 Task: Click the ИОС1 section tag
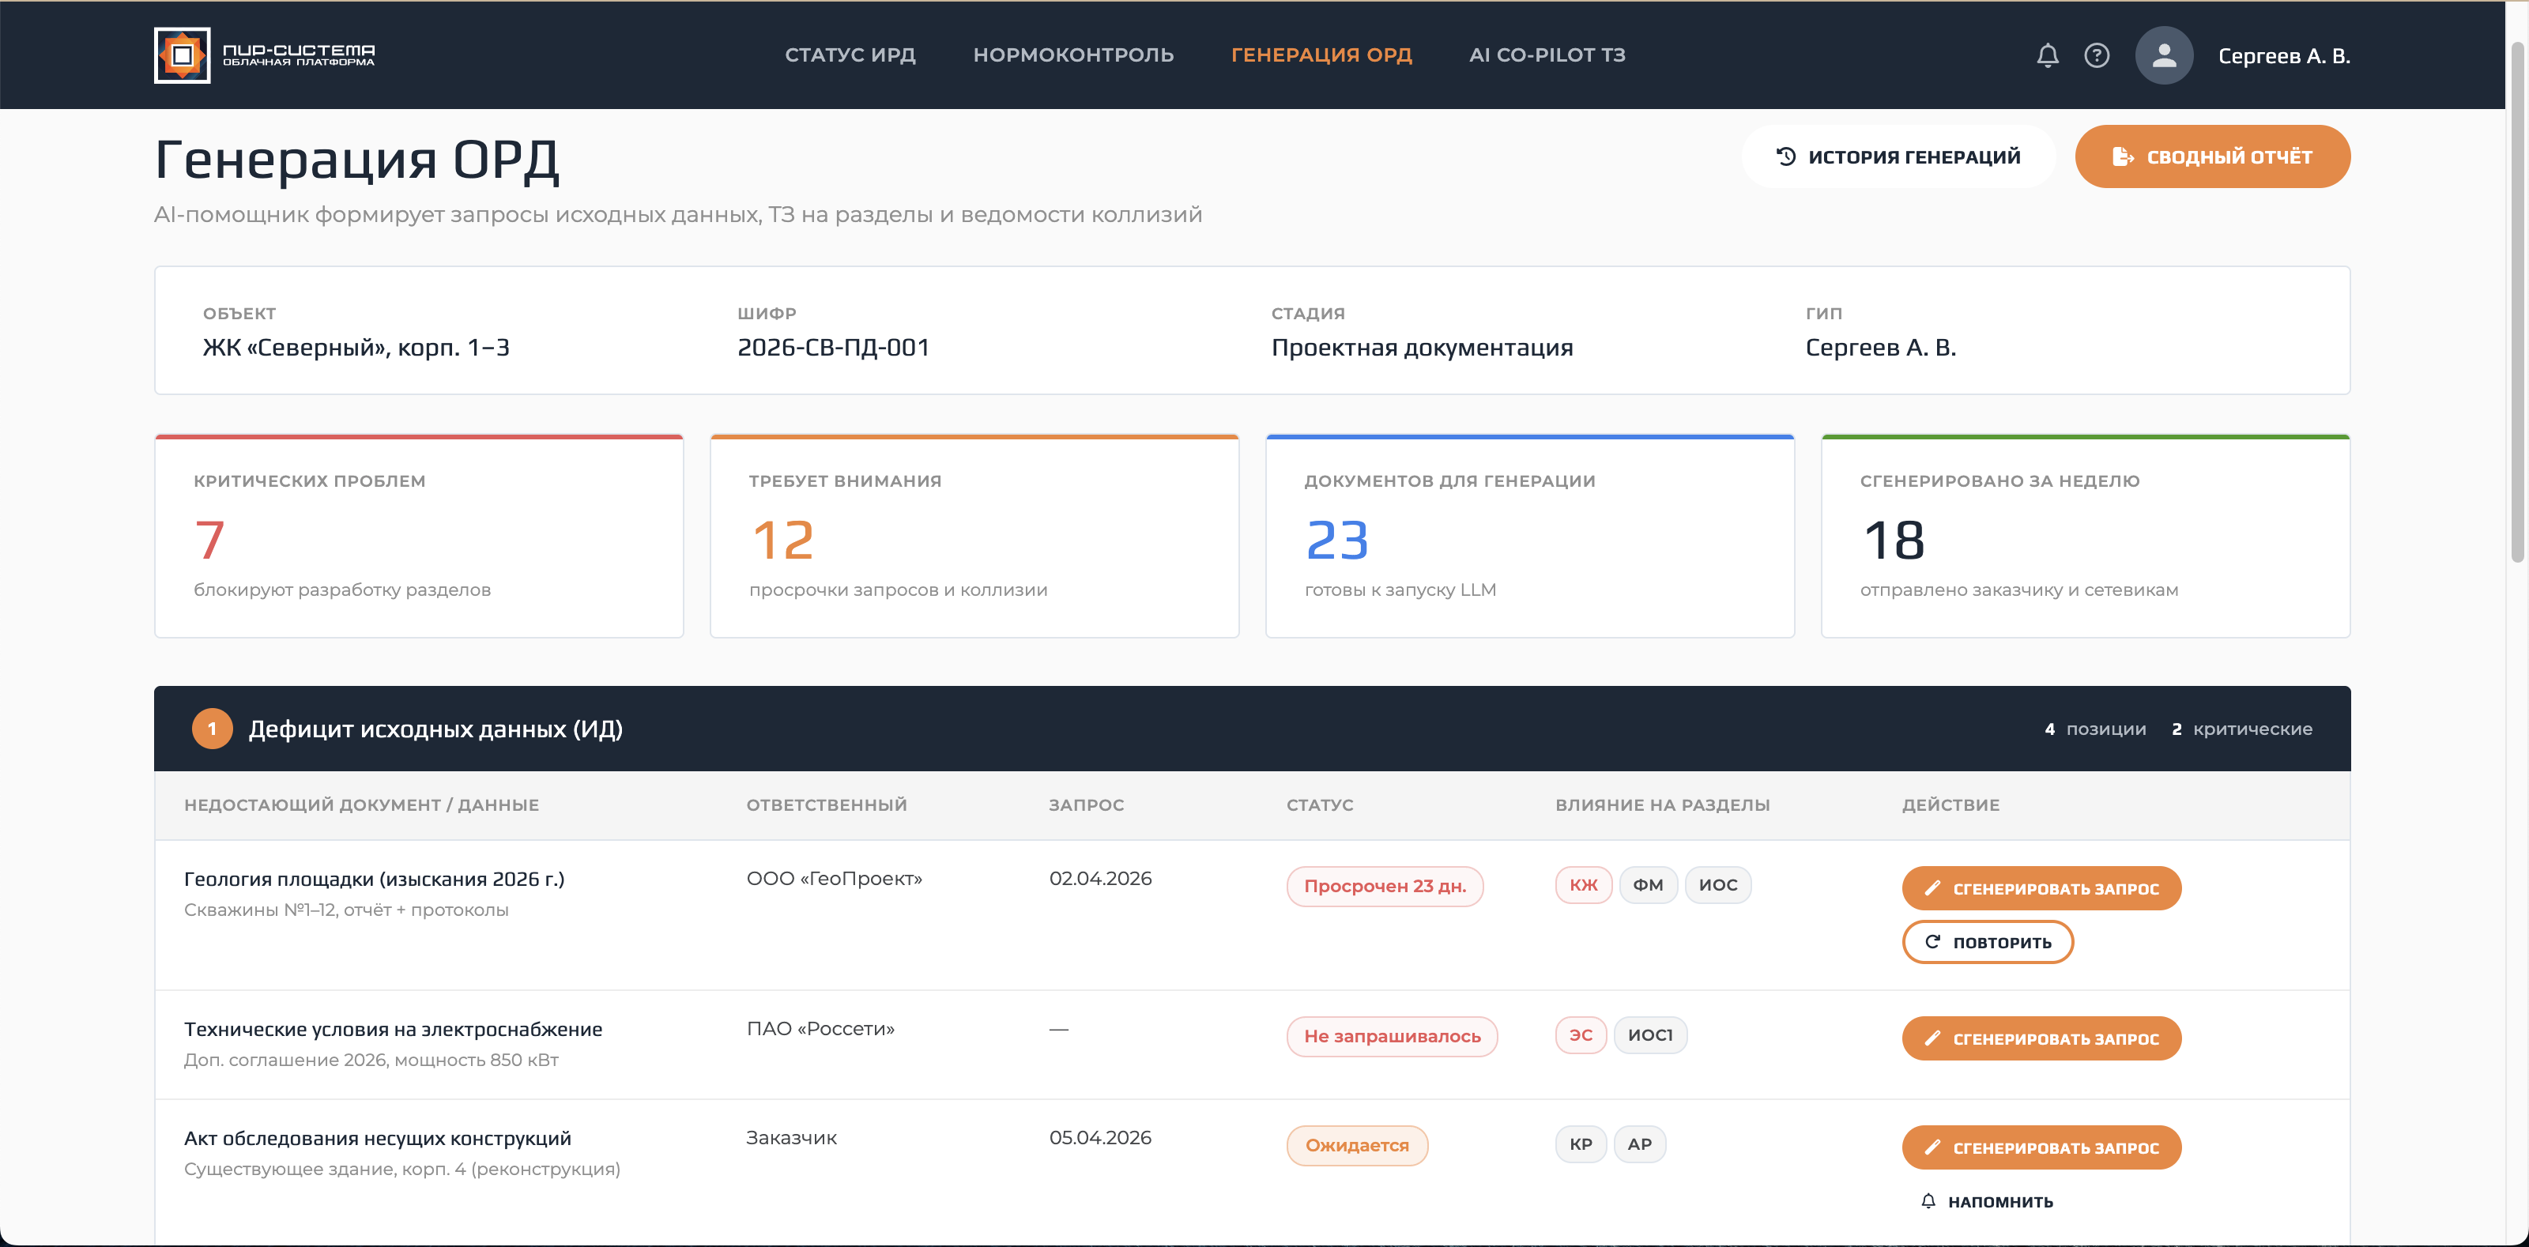coord(1649,1035)
